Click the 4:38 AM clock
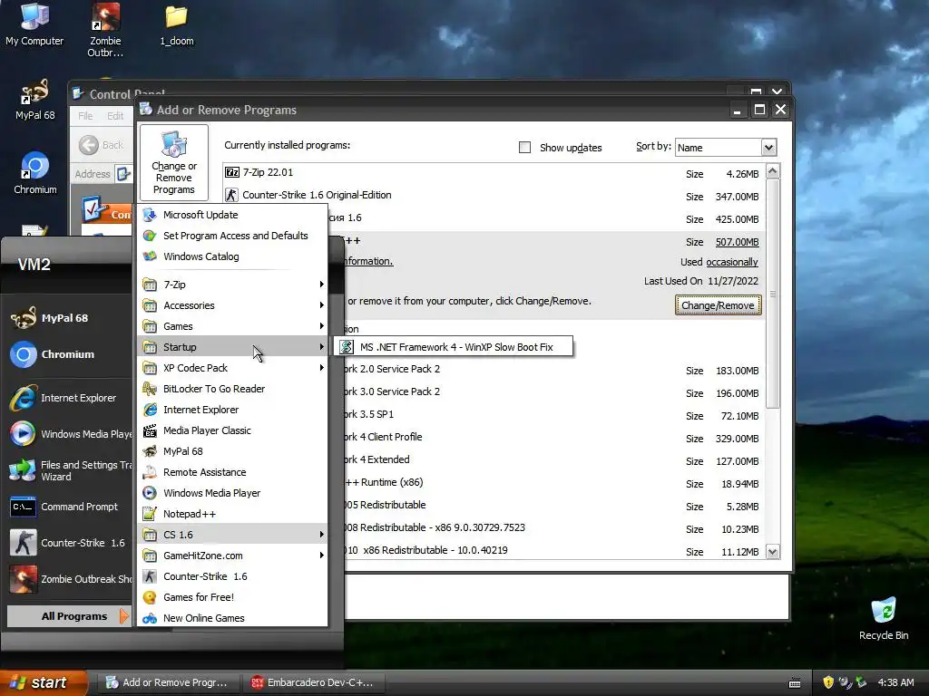 pos(895,682)
